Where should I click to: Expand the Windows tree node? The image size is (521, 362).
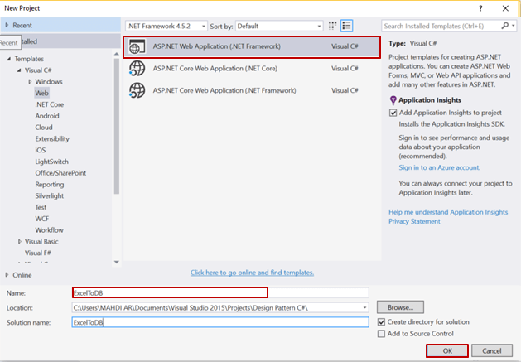point(30,81)
